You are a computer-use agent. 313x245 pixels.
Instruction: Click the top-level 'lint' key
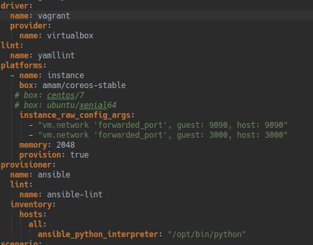point(10,46)
